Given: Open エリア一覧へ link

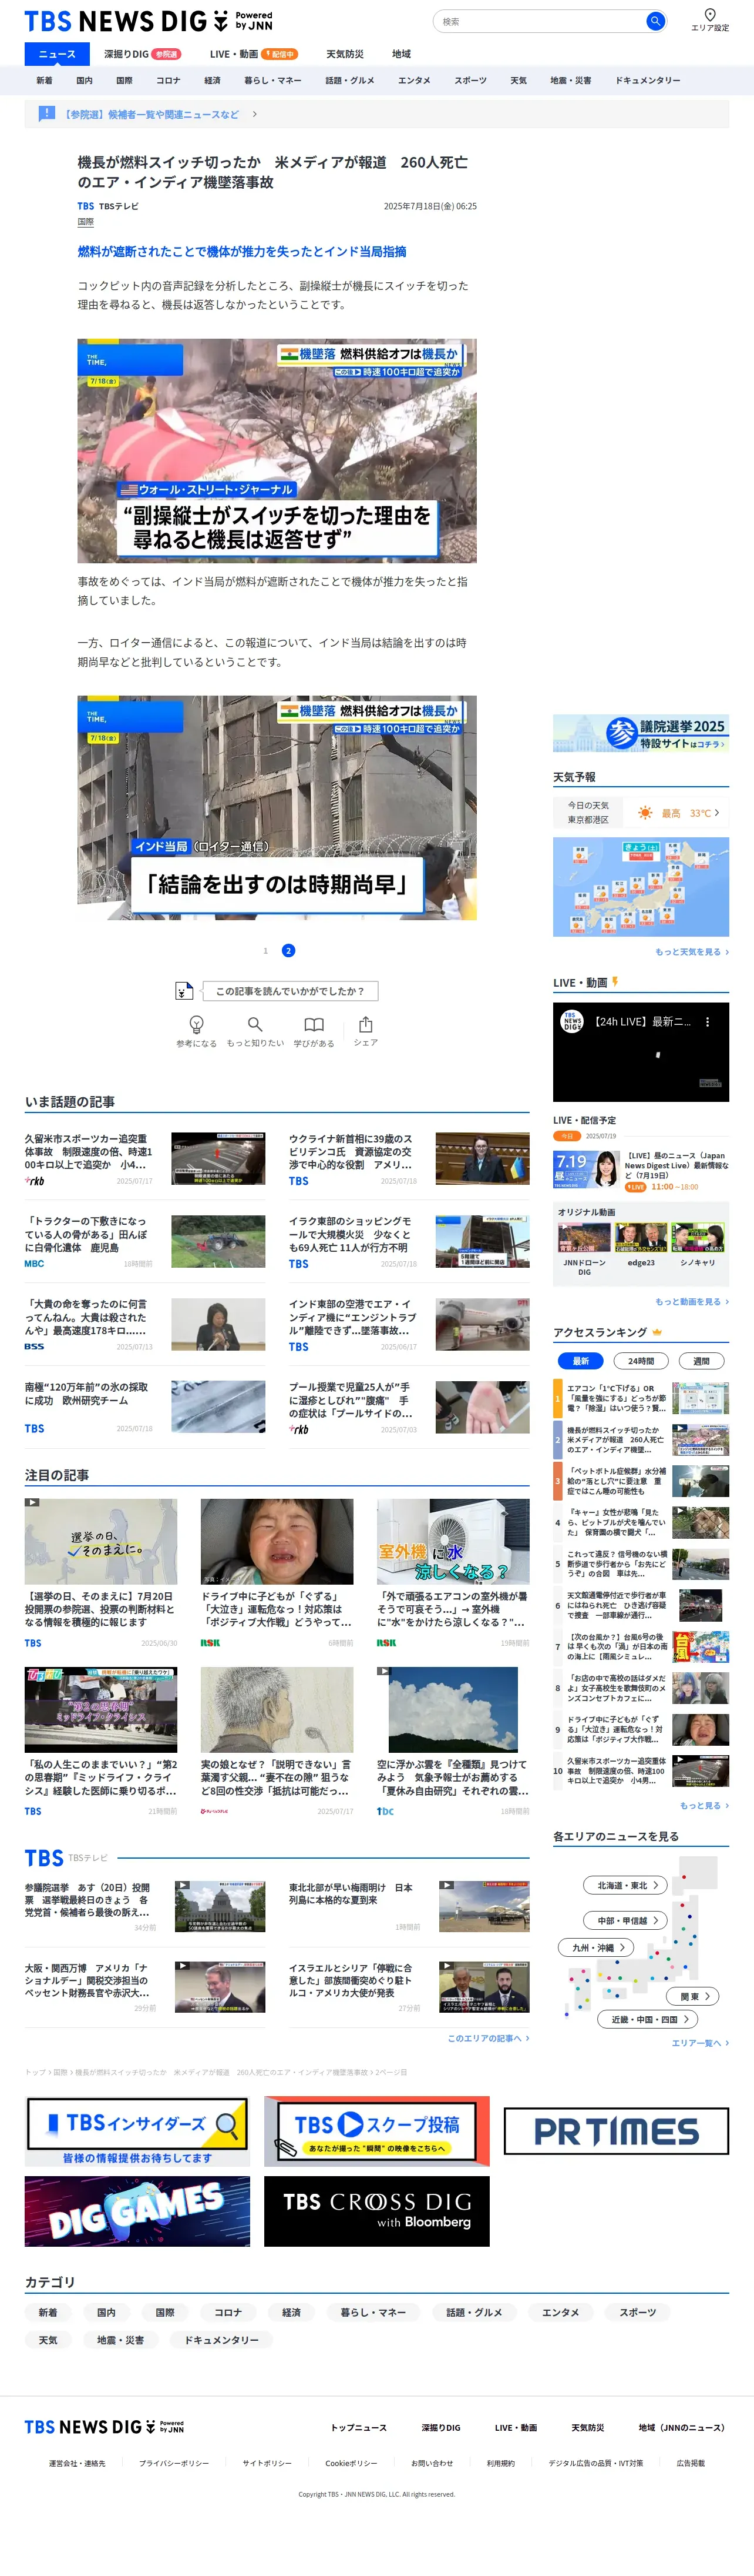Looking at the screenshot, I should [700, 2042].
